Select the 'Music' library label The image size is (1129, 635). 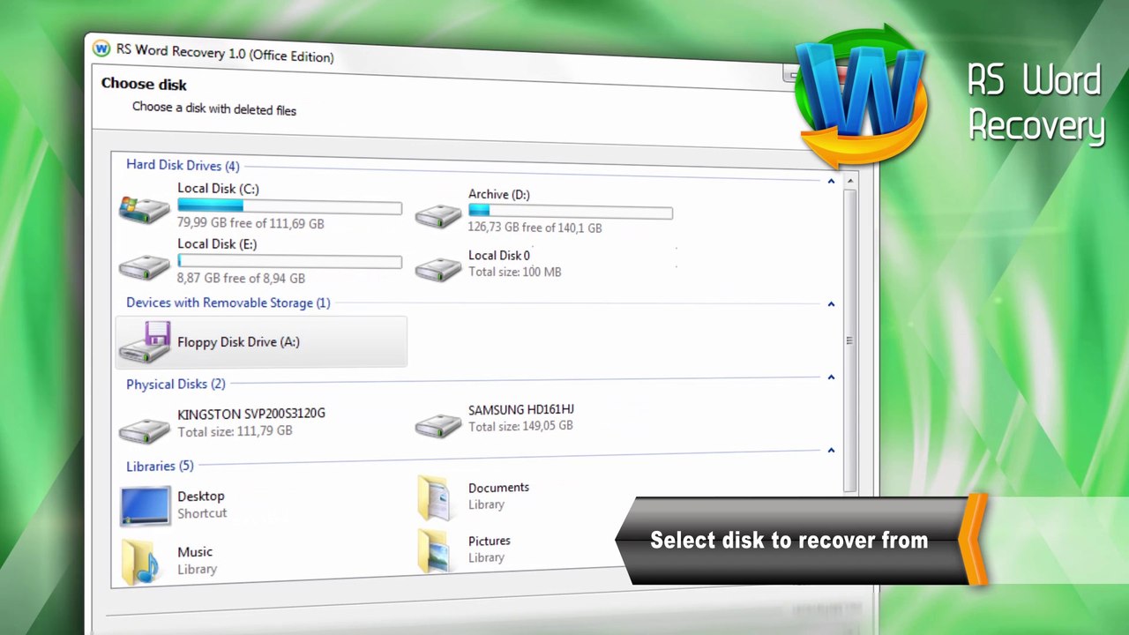coord(195,552)
